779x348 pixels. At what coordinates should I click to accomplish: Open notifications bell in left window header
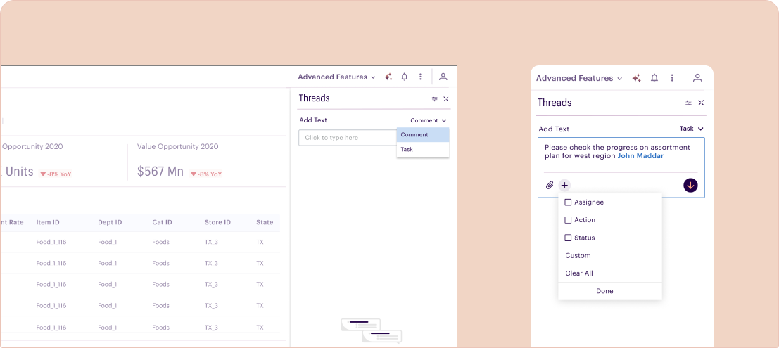(405, 77)
